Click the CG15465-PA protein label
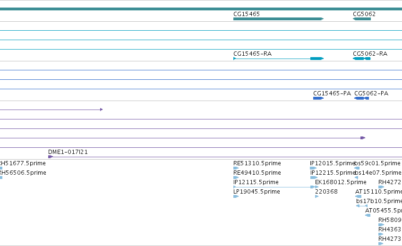Screen dimensions: 402x246 (x=332, y=93)
